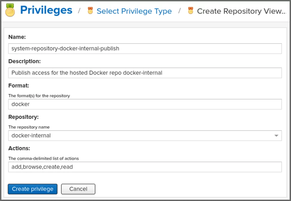Click the comma-delimited list of actions hint
This screenshot has width=291, height=201.
pyautogui.click(x=44, y=158)
